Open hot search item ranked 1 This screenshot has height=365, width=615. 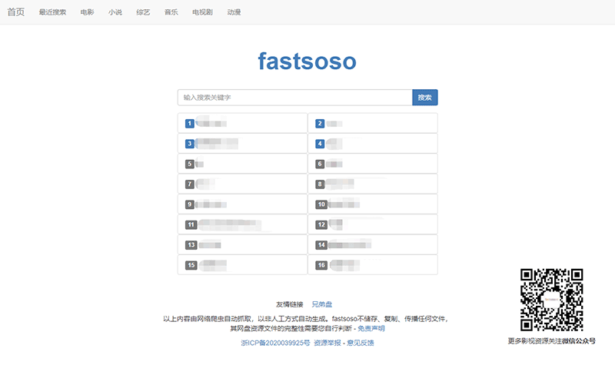pos(242,123)
